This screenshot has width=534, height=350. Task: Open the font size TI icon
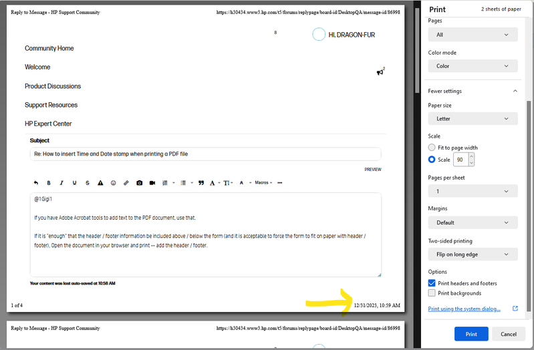click(x=227, y=183)
